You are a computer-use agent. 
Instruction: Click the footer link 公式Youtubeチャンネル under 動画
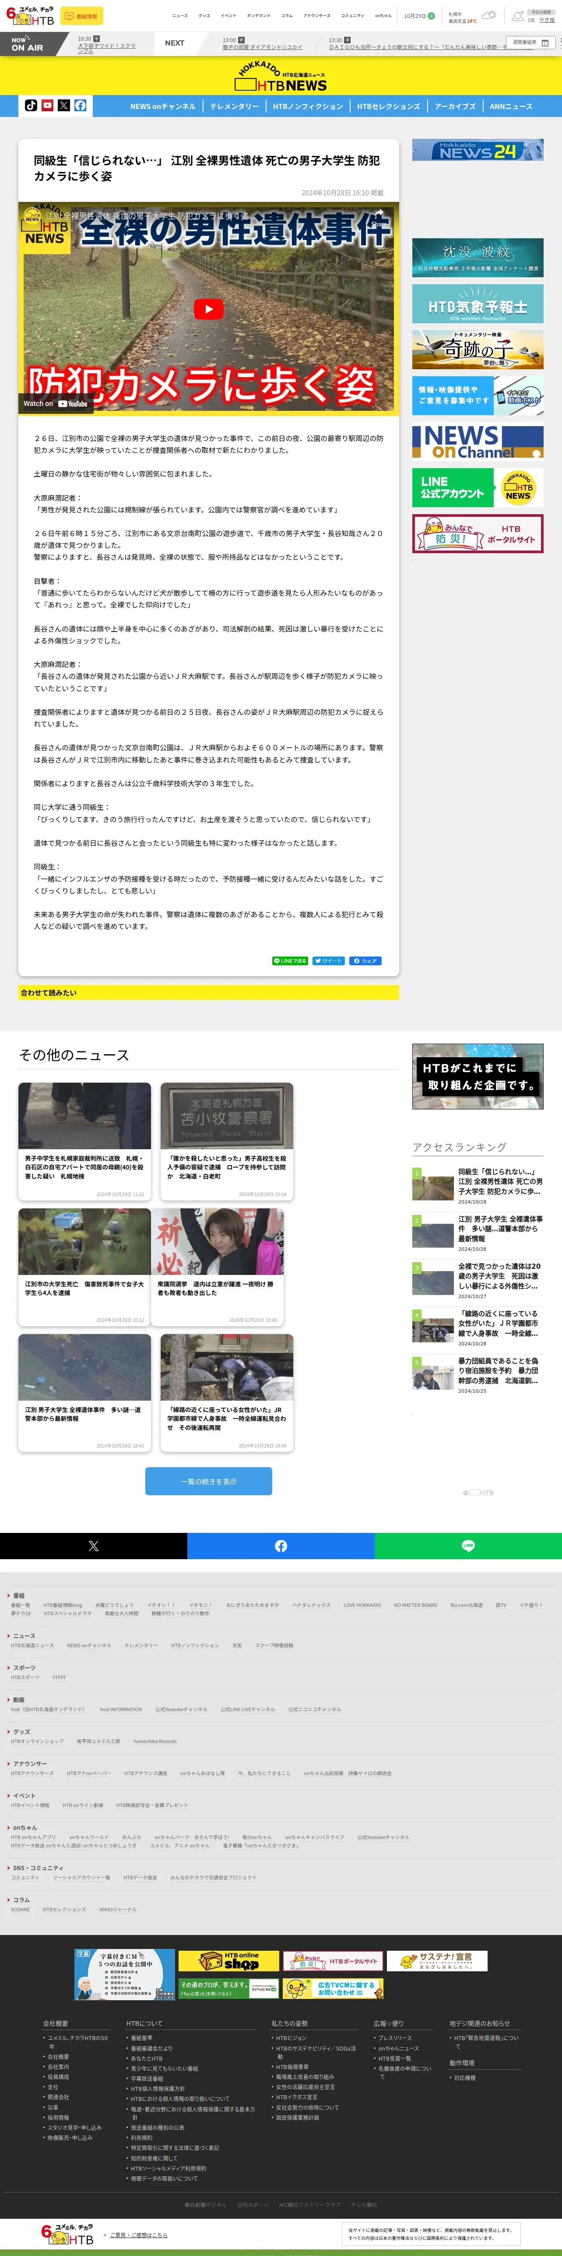(x=181, y=1709)
